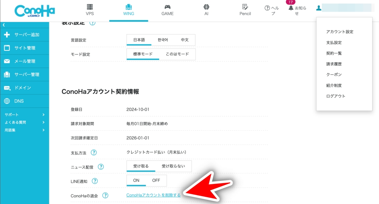
Task: Turn LINE通知 to OFF
Action: pos(156,180)
